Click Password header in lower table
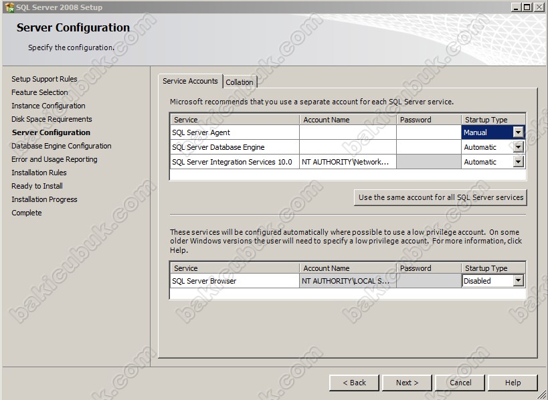The width and height of the screenshot is (548, 400). point(429,268)
